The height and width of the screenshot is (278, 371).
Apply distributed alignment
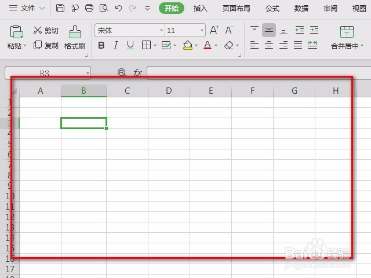[x=312, y=45]
